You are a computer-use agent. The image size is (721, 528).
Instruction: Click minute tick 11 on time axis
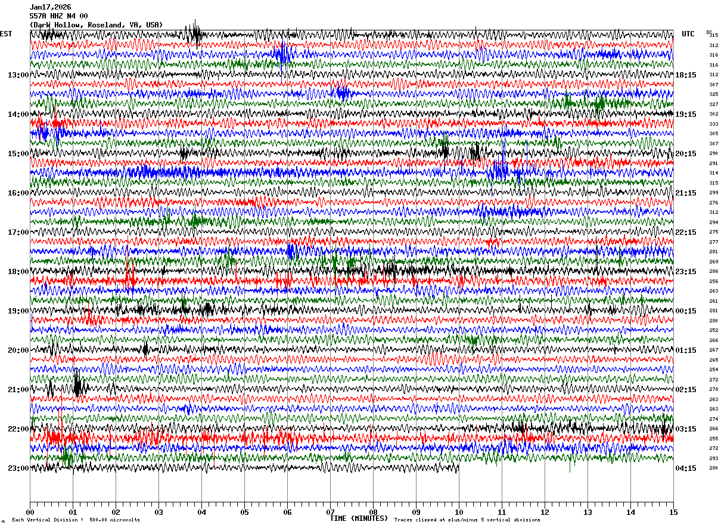point(502,512)
